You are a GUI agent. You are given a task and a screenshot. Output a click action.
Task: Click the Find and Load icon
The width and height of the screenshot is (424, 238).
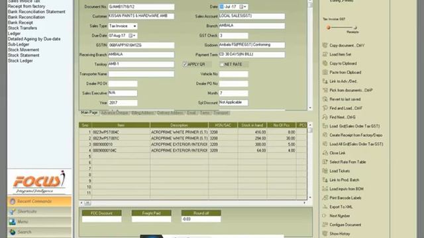[325, 108]
